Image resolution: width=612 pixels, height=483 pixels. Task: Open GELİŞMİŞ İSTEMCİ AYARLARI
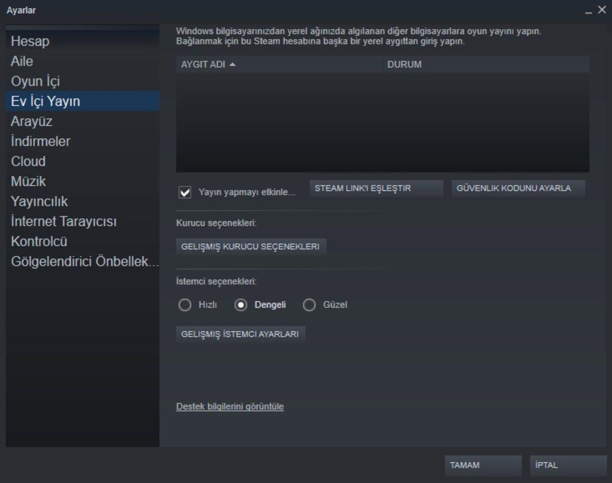240,334
